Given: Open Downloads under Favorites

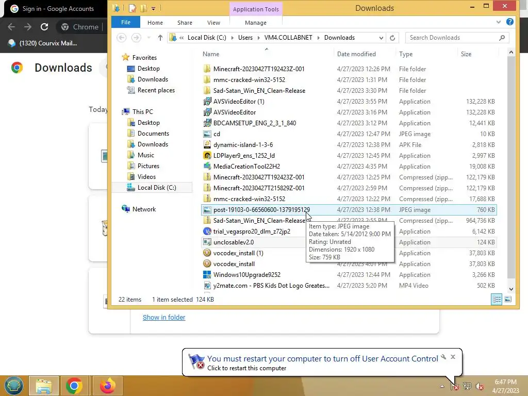Looking at the screenshot, I should 153,79.
